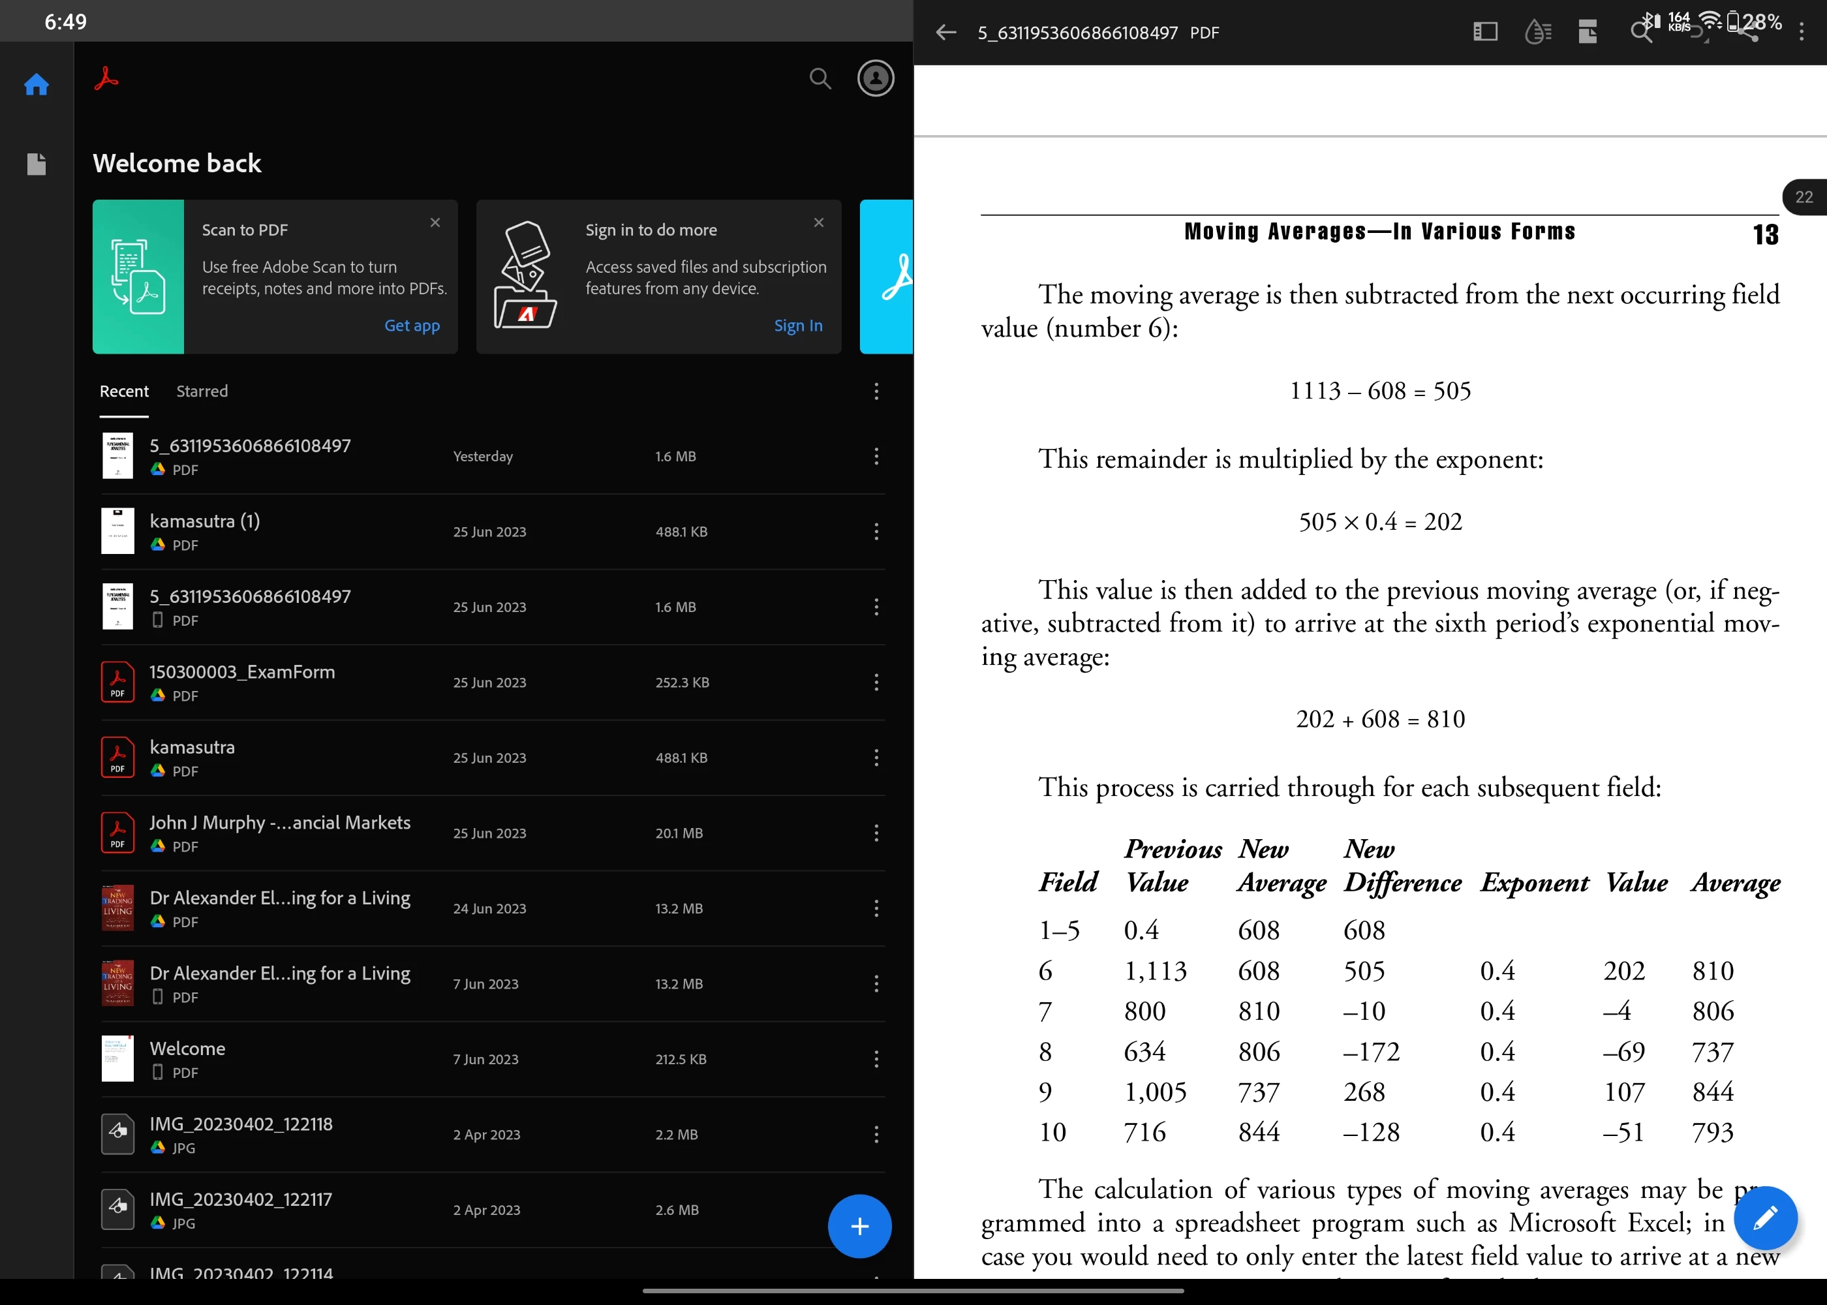Open the Recent list overflow menu
Image resolution: width=1827 pixels, height=1305 pixels.
pyautogui.click(x=876, y=391)
